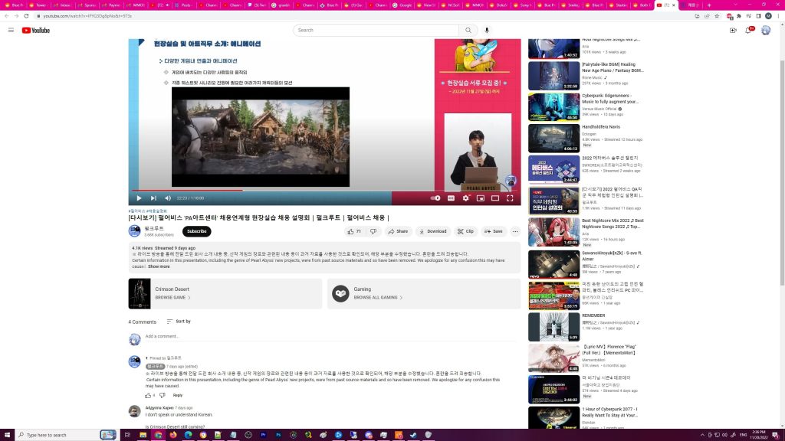Click the Share button
The image size is (785, 441).
(x=398, y=231)
